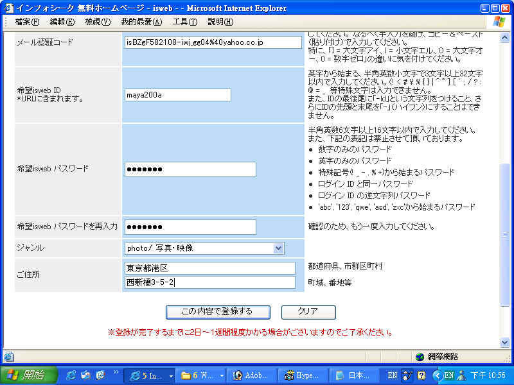Open the grouped Internet Explorer taskbar button
The image size is (514, 385).
[x=150, y=375]
